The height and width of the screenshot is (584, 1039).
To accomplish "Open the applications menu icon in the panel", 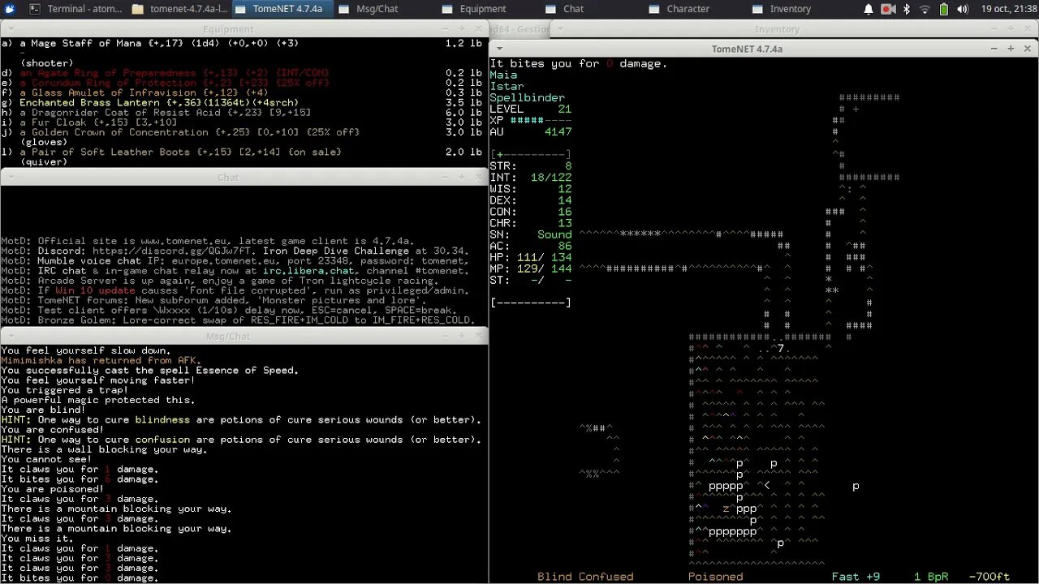I will click(10, 9).
